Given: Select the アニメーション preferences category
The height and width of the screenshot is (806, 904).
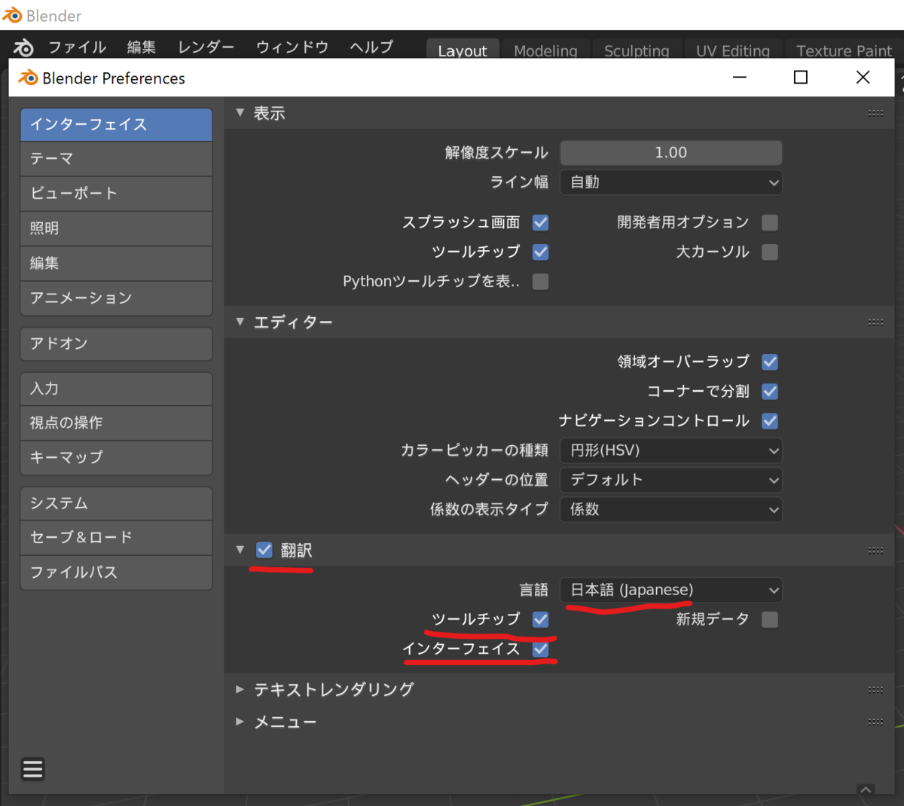Looking at the screenshot, I should click(116, 298).
